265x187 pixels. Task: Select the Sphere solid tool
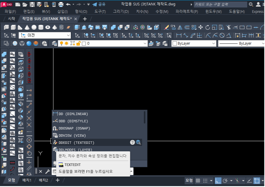pyautogui.click(x=34, y=27)
